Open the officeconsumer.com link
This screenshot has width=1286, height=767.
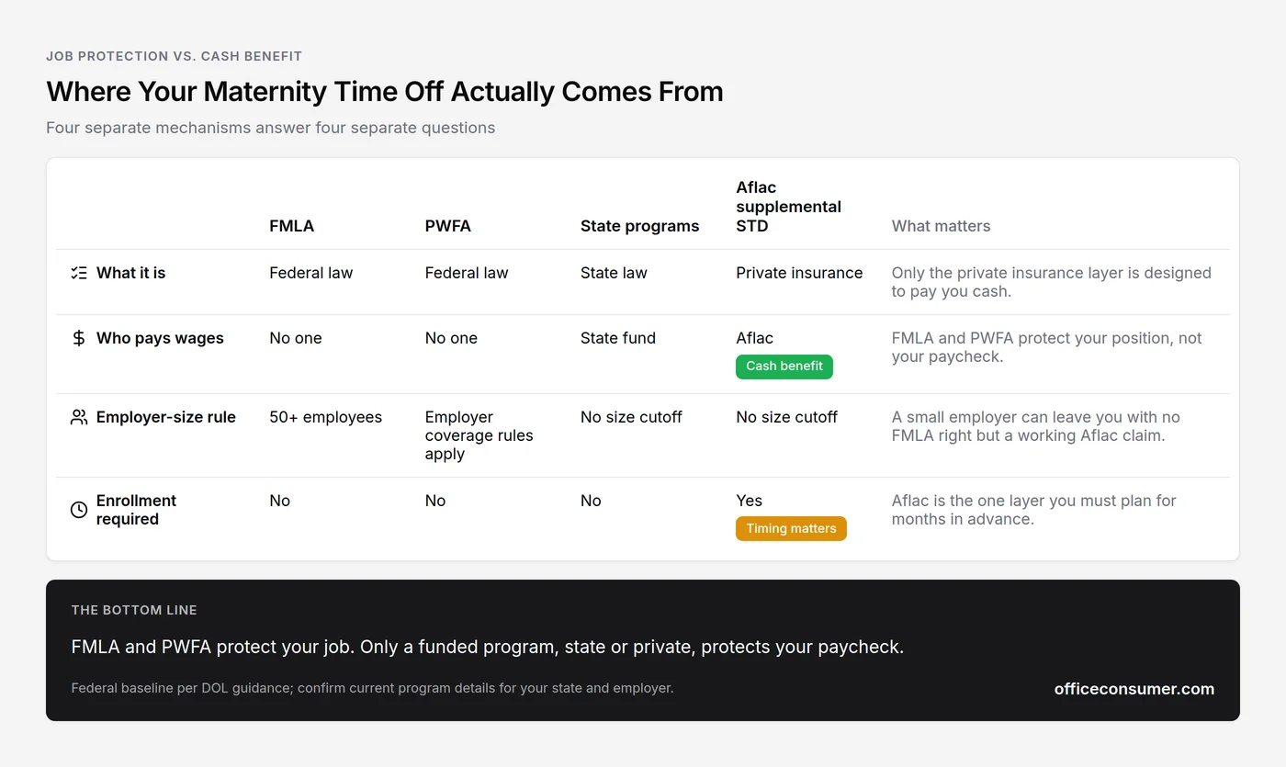click(1134, 689)
